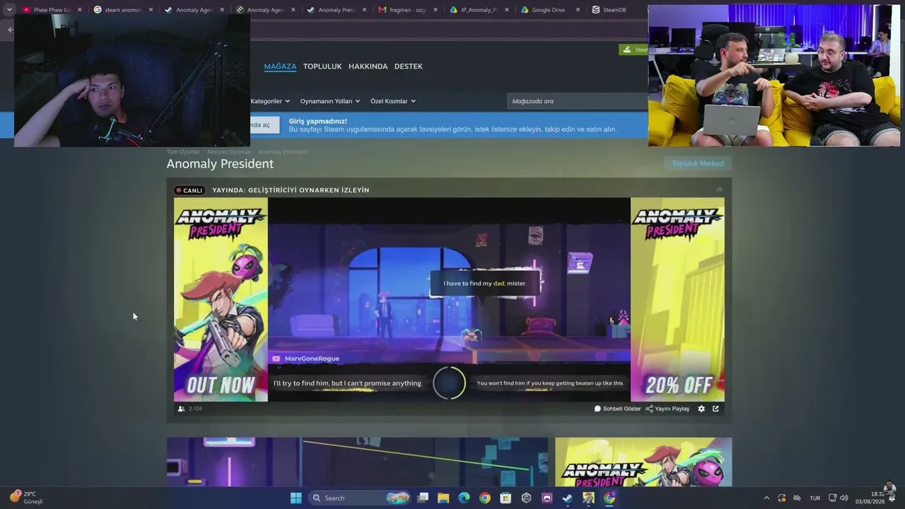Follow the Tüm Oyunlar breadcrumb link
The image size is (905, 509).
(x=183, y=152)
